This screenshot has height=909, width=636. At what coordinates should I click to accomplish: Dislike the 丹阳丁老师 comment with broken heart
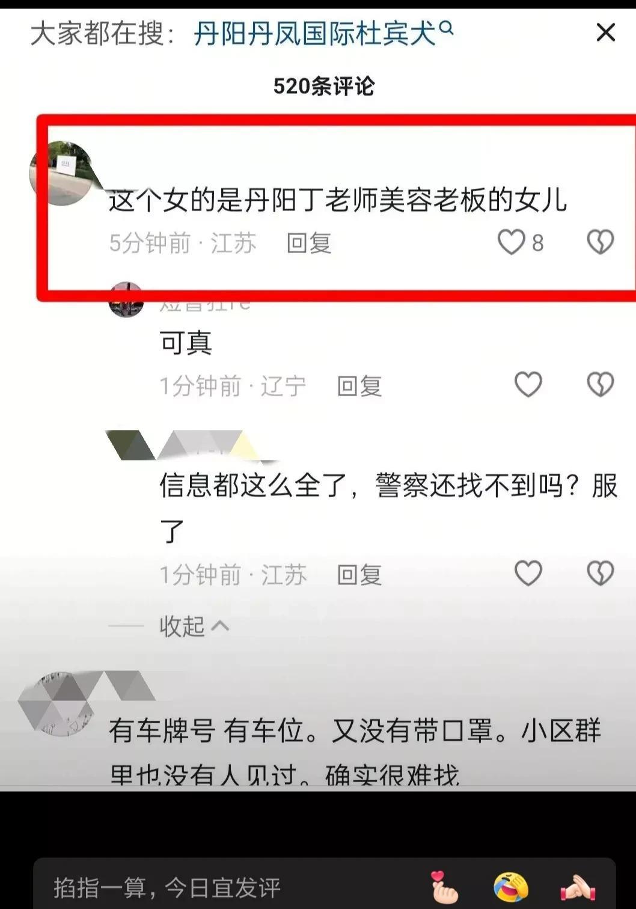600,242
